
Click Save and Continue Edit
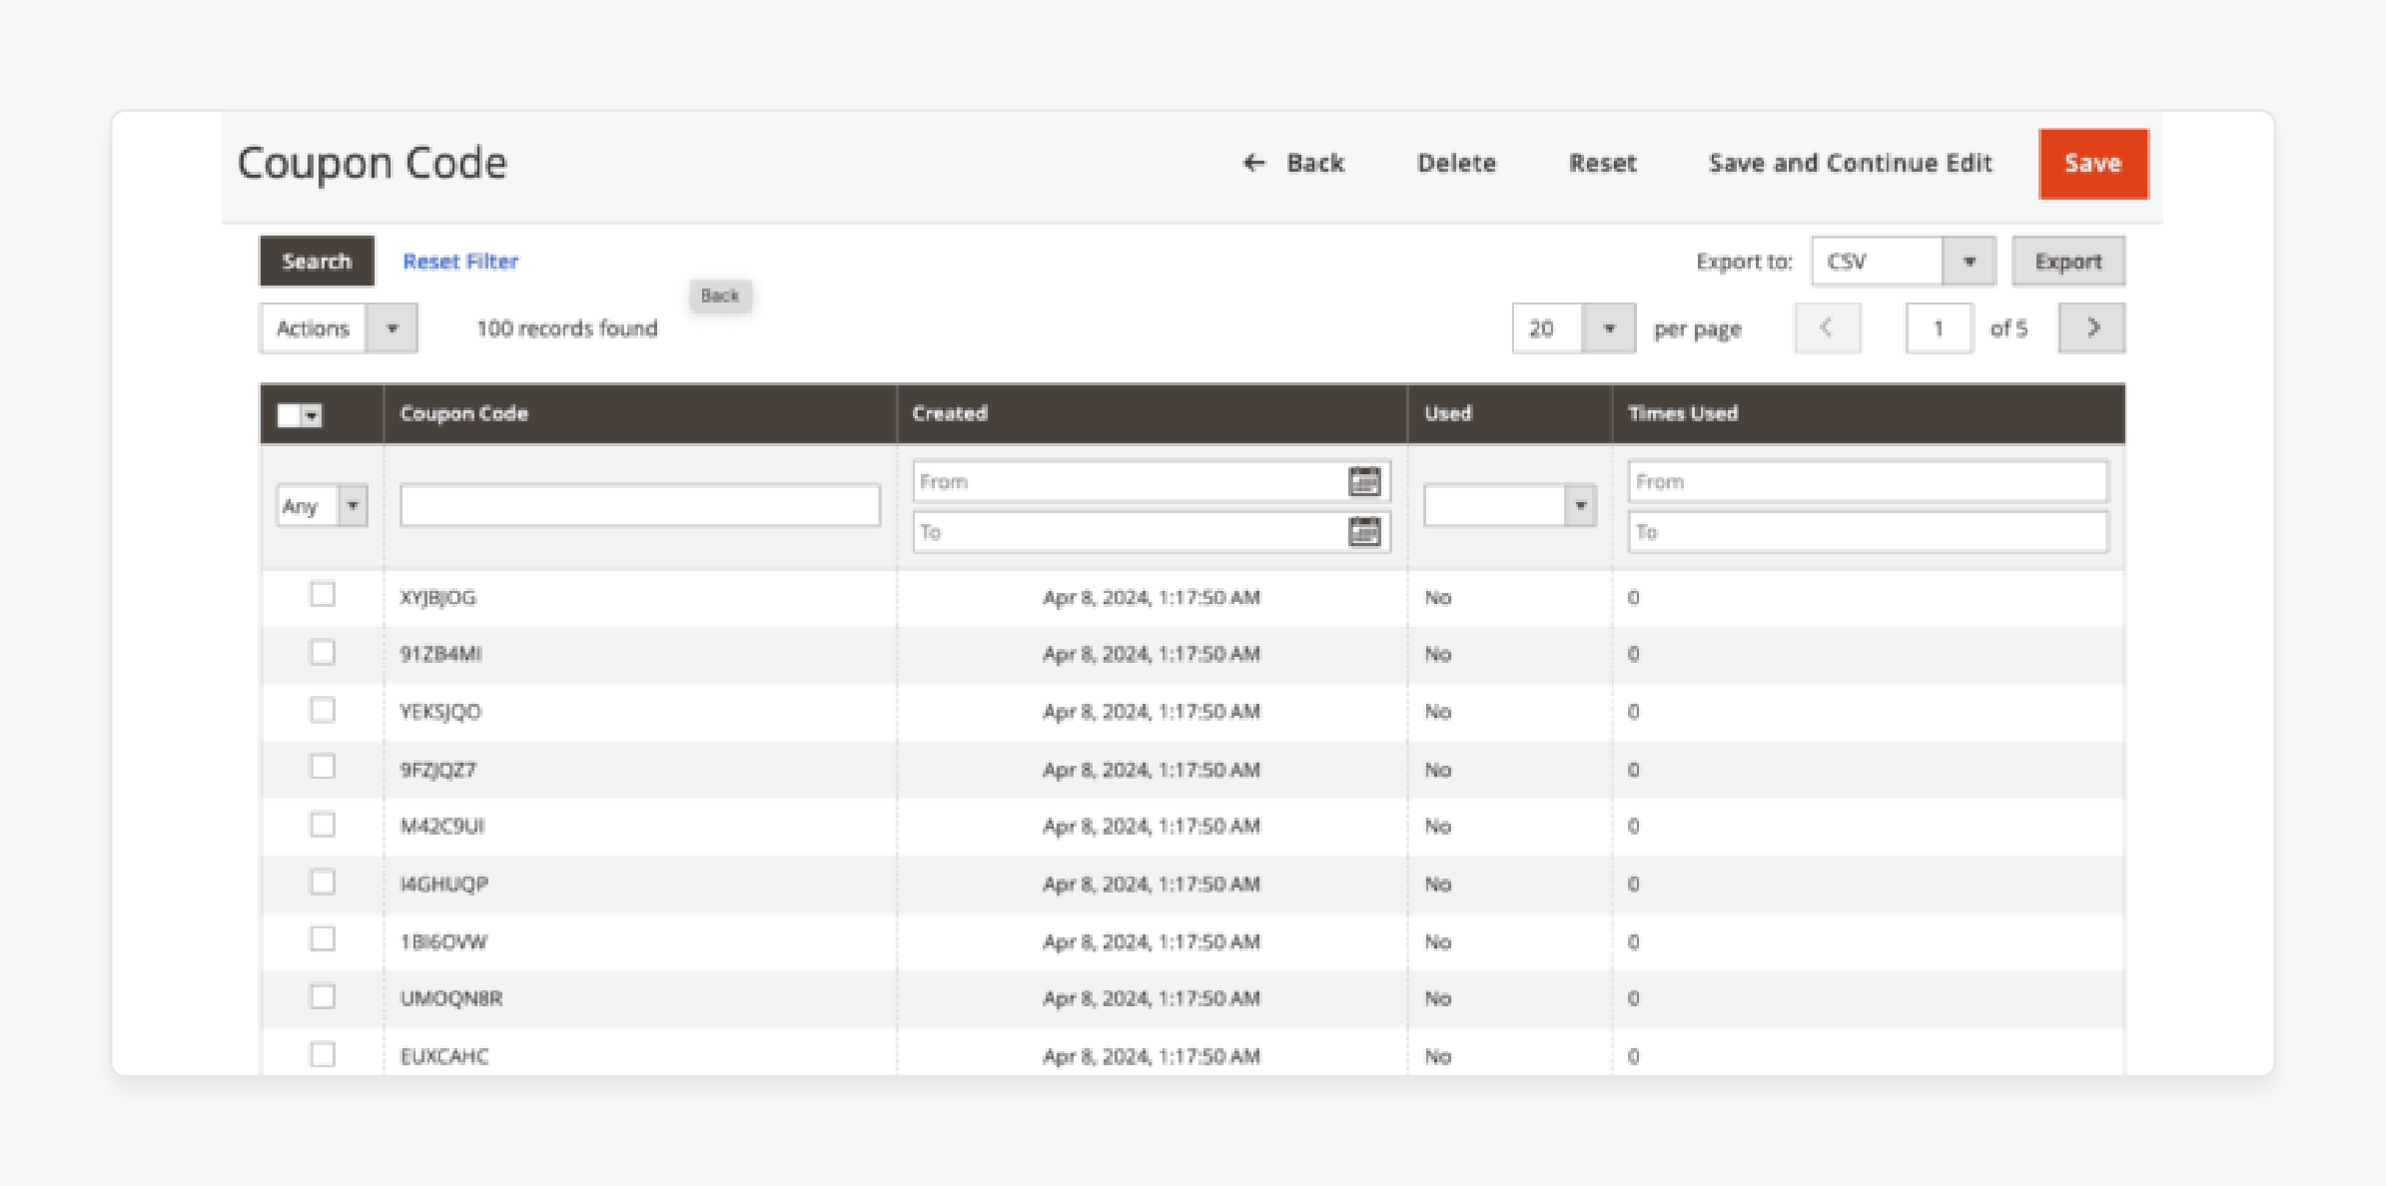(x=1850, y=163)
